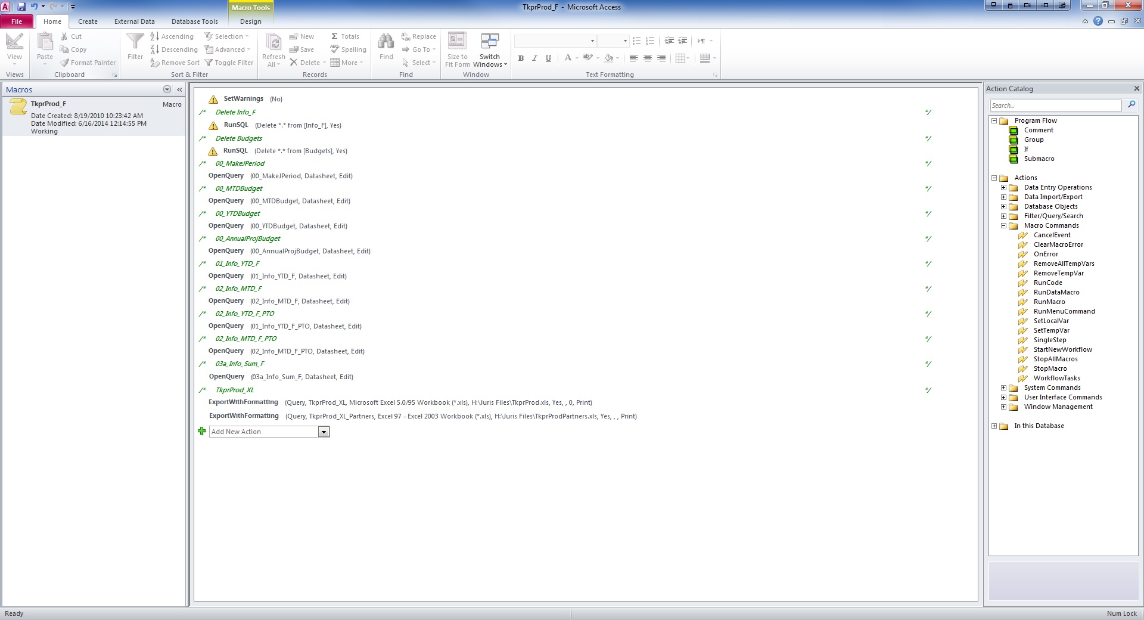The width and height of the screenshot is (1144, 620).
Task: Click the Save icon in Quick Access toolbar
Action: point(21,7)
